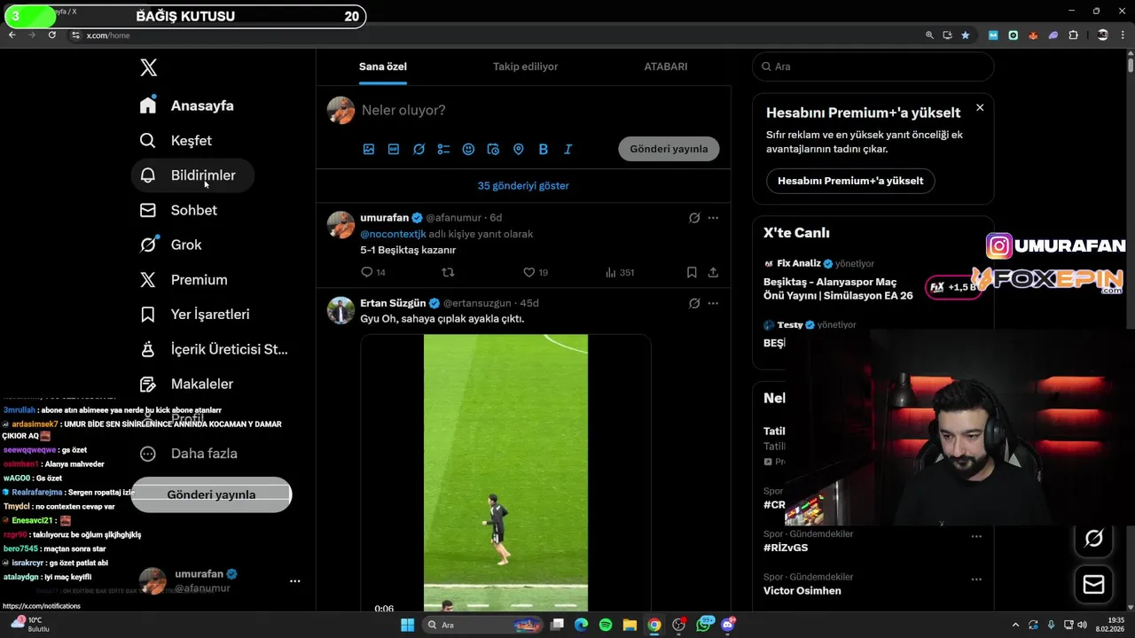Open Keşfet search page
The image size is (1135, 638).
point(176,140)
